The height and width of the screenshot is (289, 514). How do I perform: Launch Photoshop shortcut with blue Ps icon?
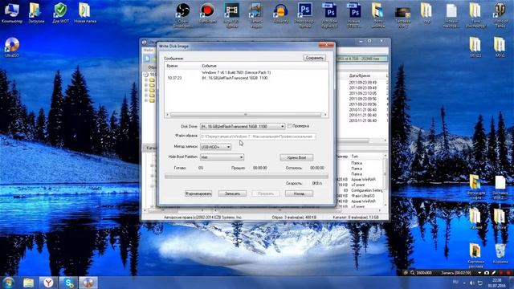click(305, 14)
